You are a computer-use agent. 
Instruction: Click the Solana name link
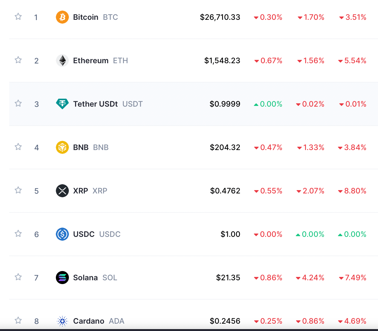point(85,278)
